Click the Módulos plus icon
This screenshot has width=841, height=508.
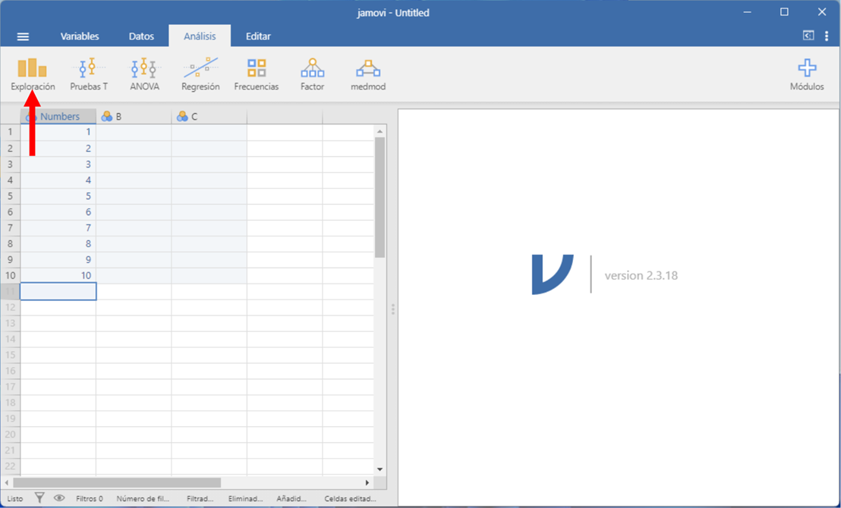pyautogui.click(x=807, y=68)
